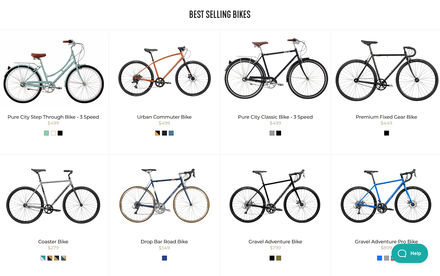Image resolution: width=440 pixels, height=276 pixels.
Task: Select the gray swatch under Pure City Classic Bike
Action: click(271, 133)
